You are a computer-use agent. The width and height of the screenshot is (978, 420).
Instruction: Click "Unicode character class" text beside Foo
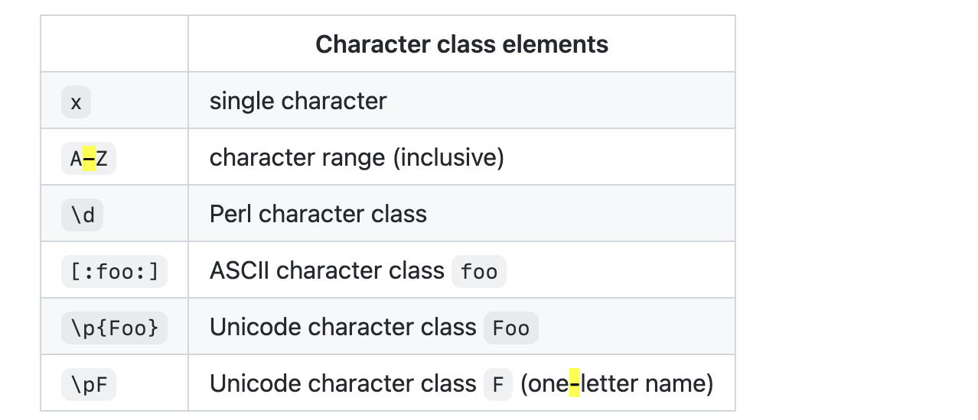click(343, 327)
